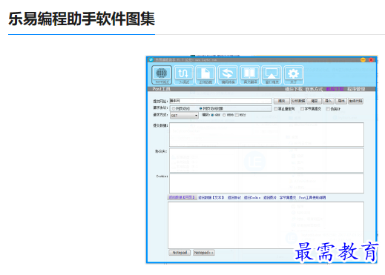385x275 pixels.
Task: Switch to 返回Cookie tab
Action: click(x=252, y=198)
